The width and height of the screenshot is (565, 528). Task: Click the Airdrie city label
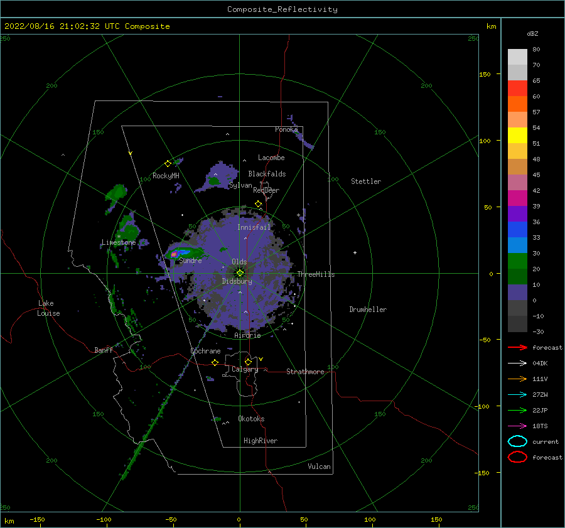pyautogui.click(x=247, y=335)
